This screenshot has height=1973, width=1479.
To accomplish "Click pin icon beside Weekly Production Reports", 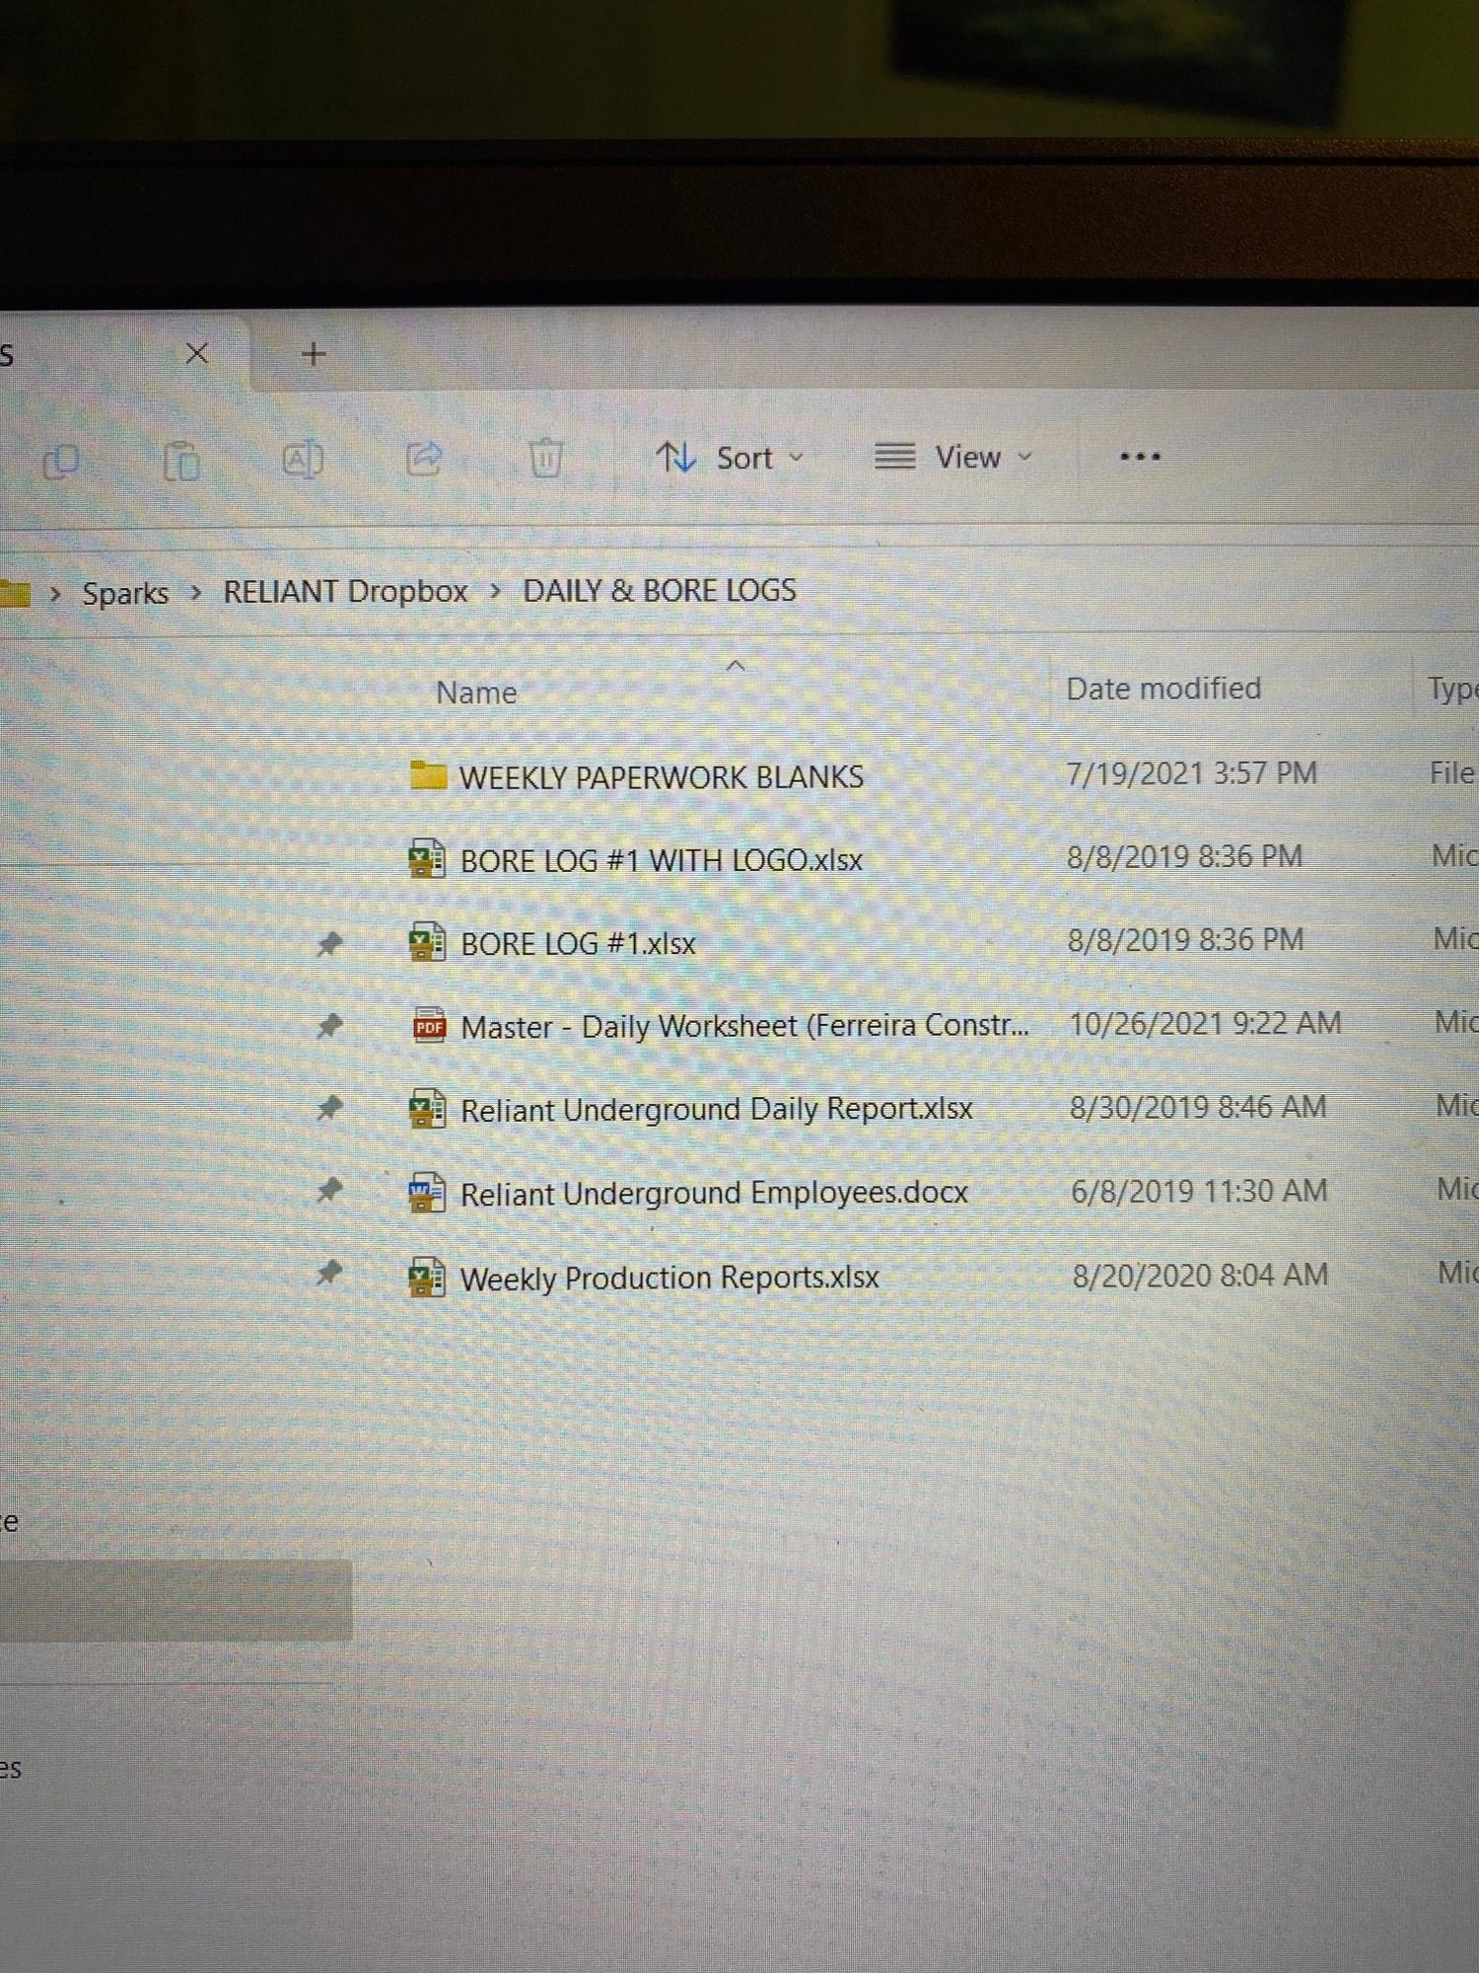I will 328,1274.
